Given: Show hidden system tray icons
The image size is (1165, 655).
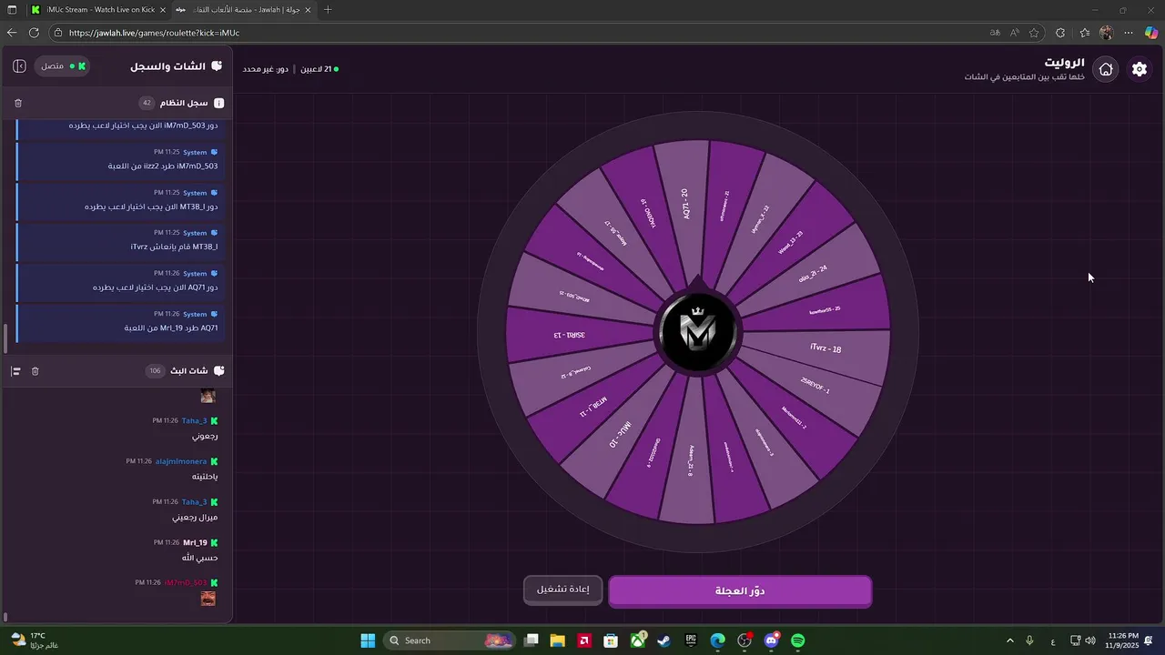Looking at the screenshot, I should (1009, 640).
